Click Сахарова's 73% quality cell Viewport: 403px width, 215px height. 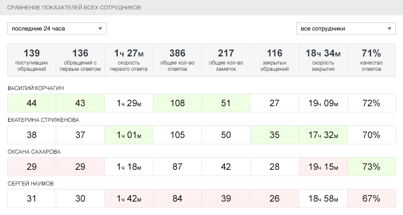pos(372,167)
